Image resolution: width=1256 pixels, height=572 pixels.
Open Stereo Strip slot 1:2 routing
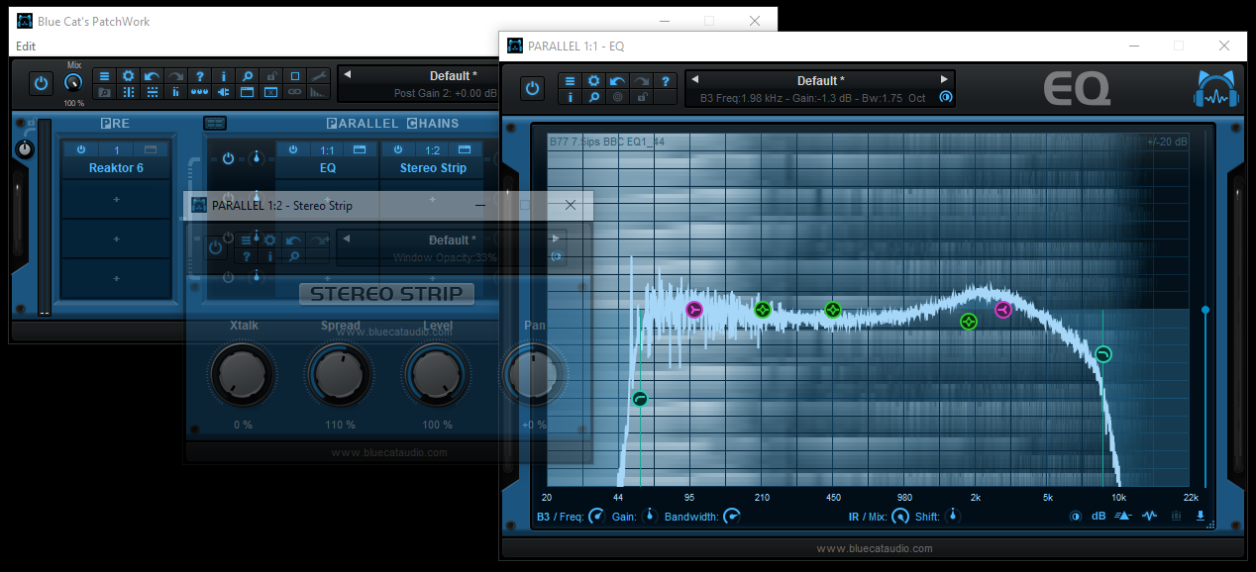click(x=433, y=149)
